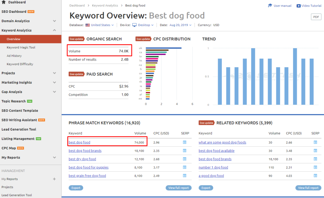Collapse the Keyword Analytics section
324x198 pixels.
54,30
